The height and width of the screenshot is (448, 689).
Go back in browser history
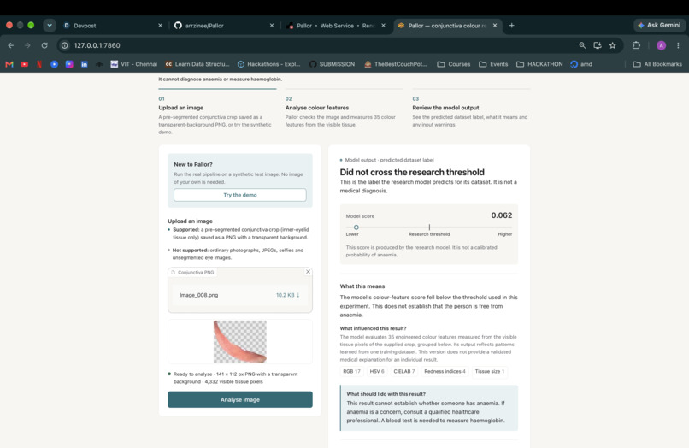click(x=11, y=45)
